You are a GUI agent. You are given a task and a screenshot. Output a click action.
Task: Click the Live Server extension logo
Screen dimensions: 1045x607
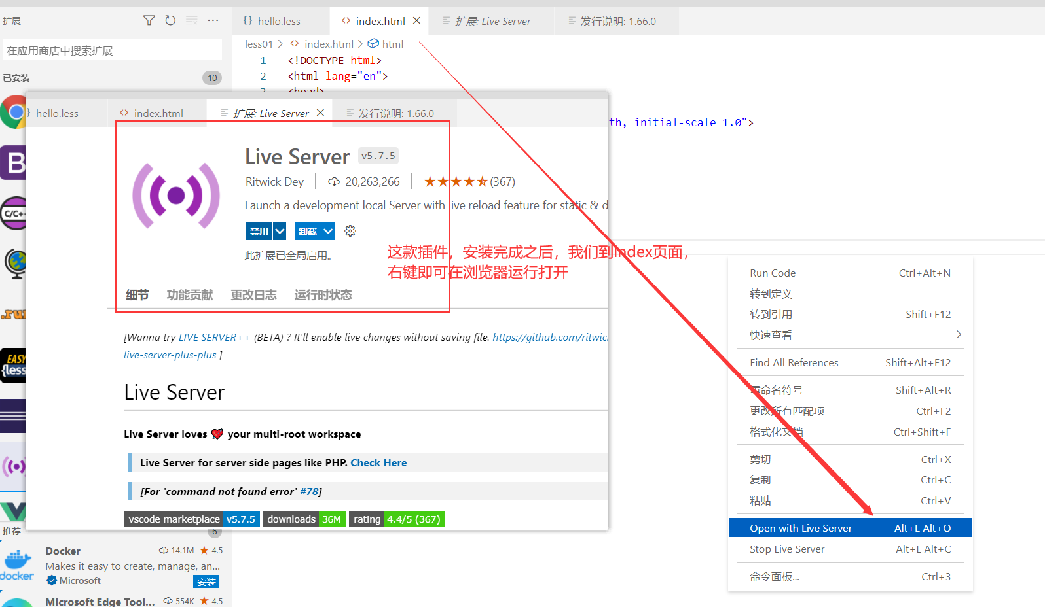[176, 196]
